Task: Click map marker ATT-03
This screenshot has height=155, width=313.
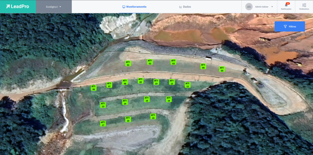Action: tap(173, 62)
